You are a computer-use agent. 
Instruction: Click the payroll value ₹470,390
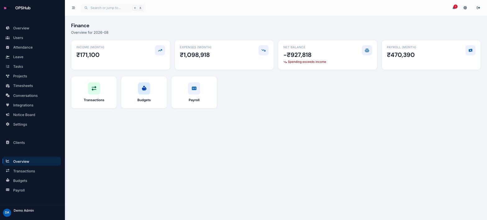pyautogui.click(x=401, y=55)
